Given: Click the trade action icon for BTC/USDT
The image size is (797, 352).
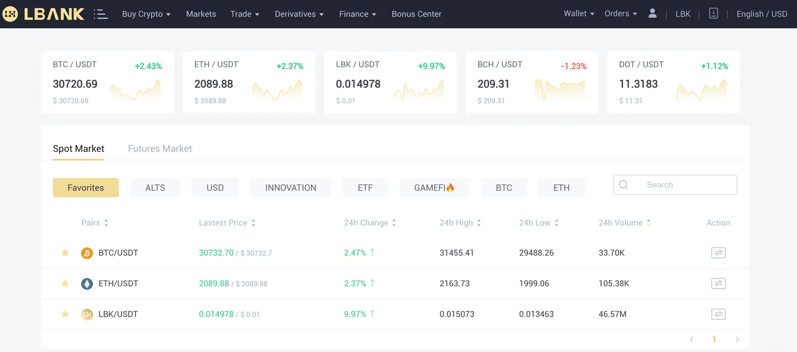Looking at the screenshot, I should coord(718,253).
